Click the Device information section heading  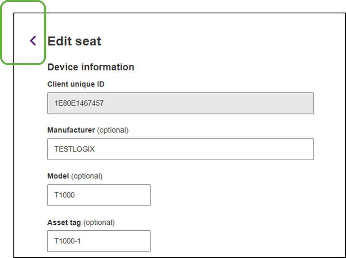coord(91,67)
